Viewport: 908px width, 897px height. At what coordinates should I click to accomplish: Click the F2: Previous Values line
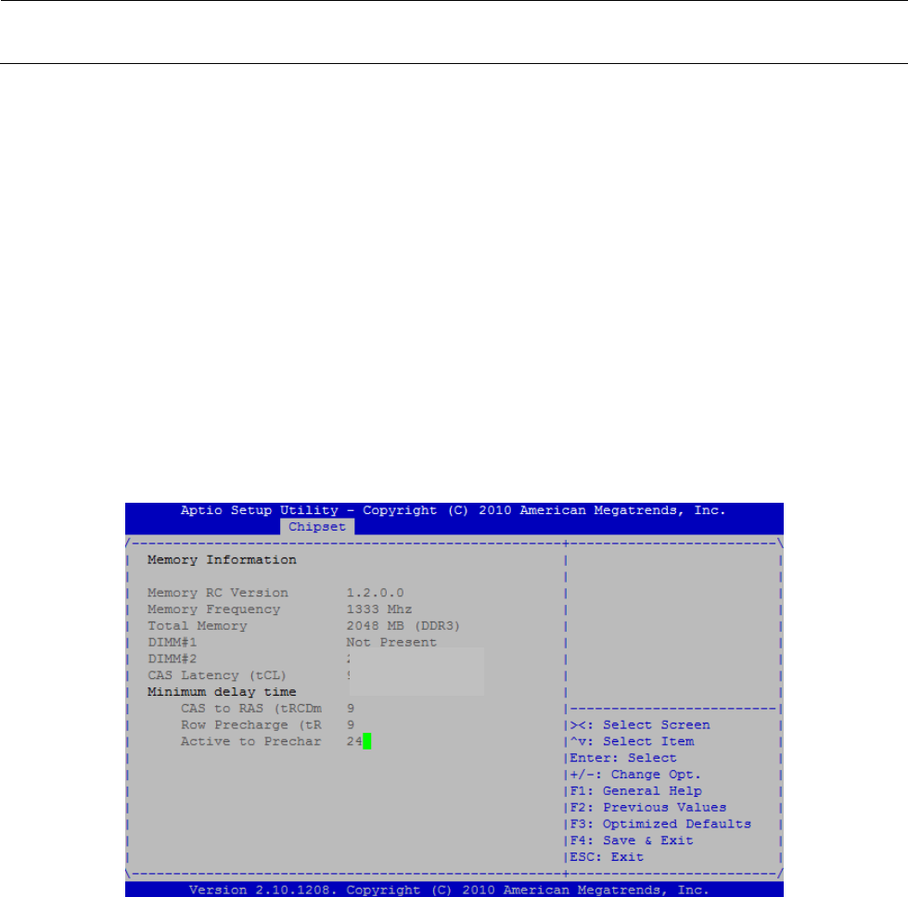click(x=648, y=807)
